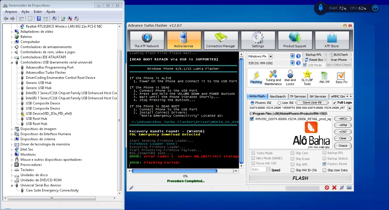Open the ATF Settings gear
The height and width of the screenshot is (210, 389).
(x=258, y=40)
